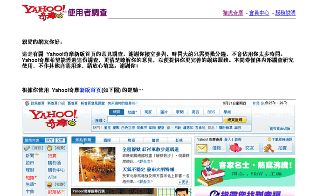Click the 更多 button under the news
The width and height of the screenshot is (317, 196).
[x=184, y=182]
